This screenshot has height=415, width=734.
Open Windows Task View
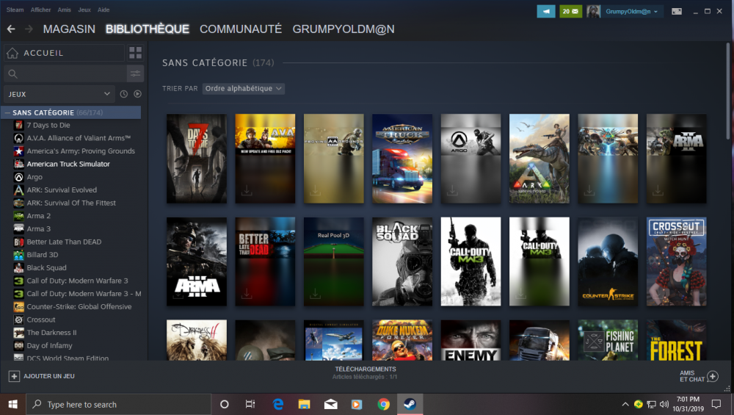[250, 404]
